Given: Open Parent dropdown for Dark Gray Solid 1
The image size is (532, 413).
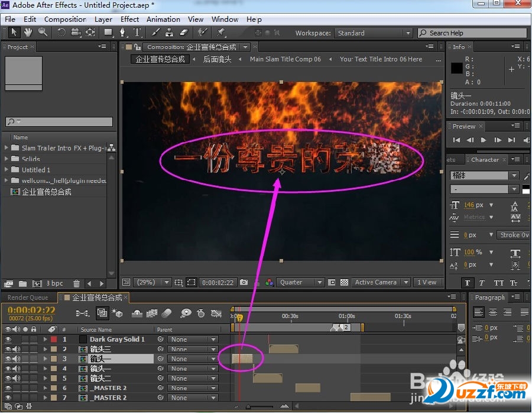Looking at the screenshot, I should [192, 339].
